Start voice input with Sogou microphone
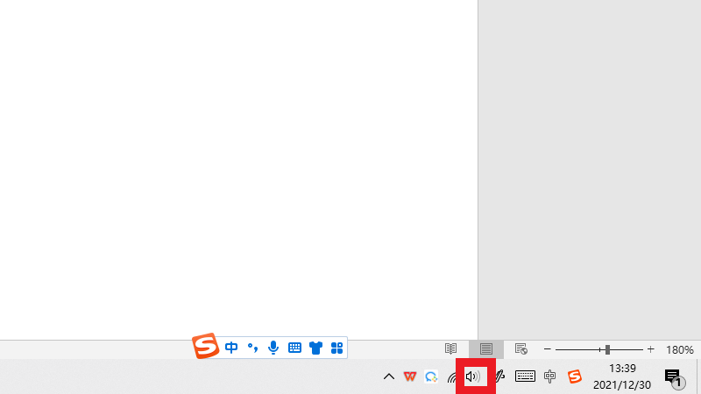This screenshot has height=394, width=701. point(273,348)
